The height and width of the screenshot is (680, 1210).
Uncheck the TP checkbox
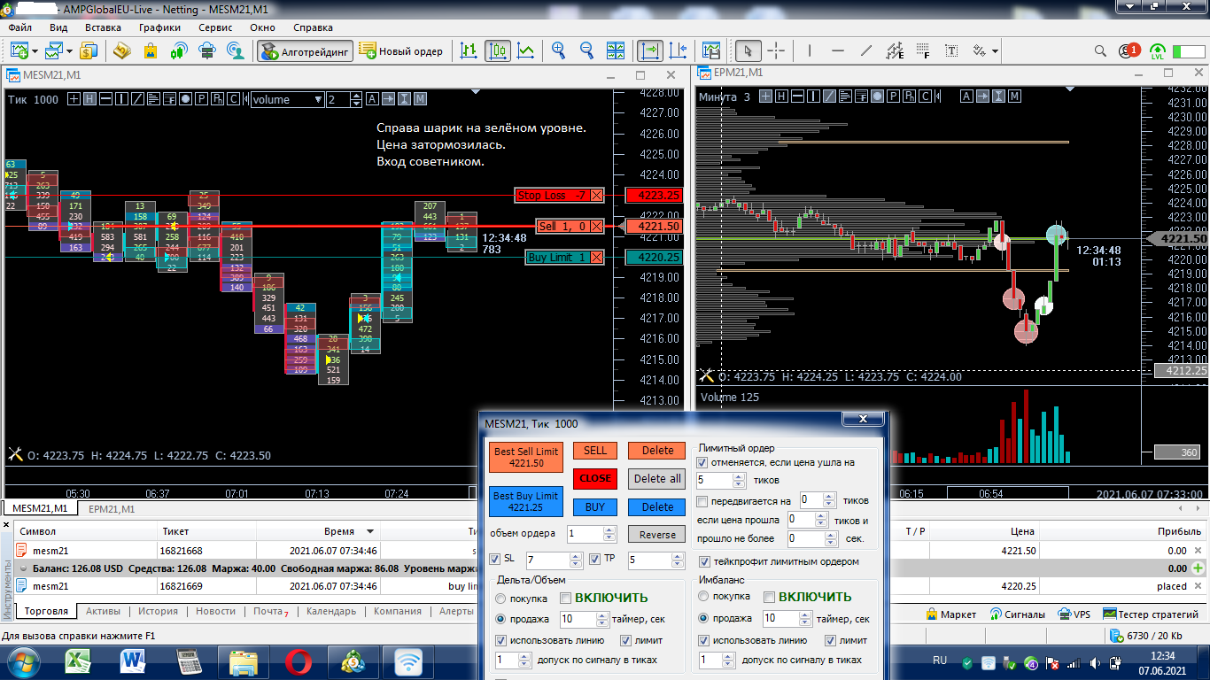pos(595,559)
